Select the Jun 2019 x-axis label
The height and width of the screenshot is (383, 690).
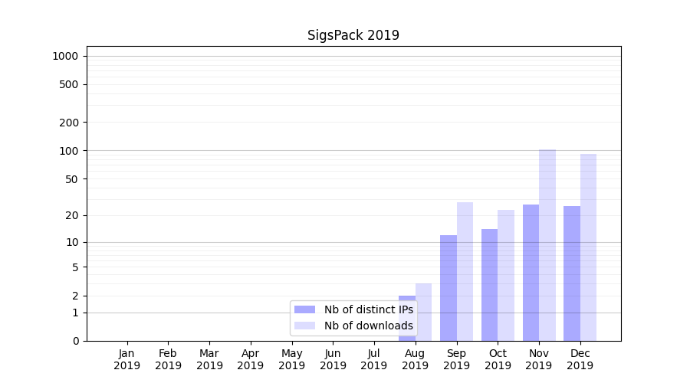(333, 359)
